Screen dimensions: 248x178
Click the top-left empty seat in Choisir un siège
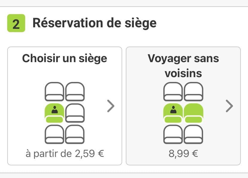pos(54,92)
